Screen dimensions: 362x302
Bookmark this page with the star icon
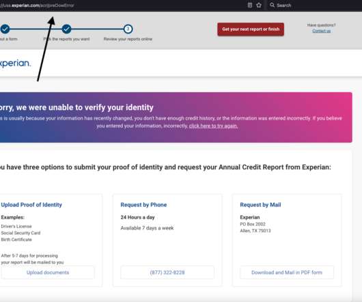(x=259, y=5)
